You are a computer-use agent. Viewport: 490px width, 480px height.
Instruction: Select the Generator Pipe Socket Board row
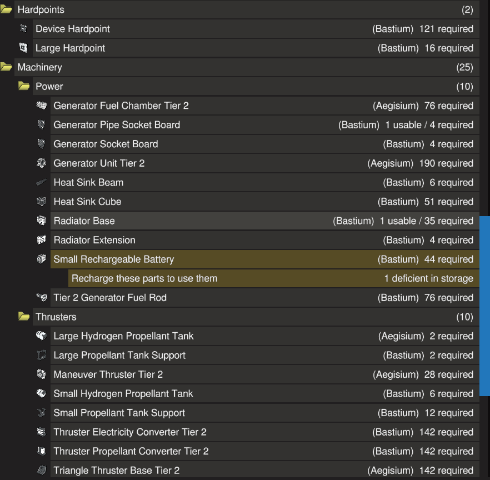222,125
